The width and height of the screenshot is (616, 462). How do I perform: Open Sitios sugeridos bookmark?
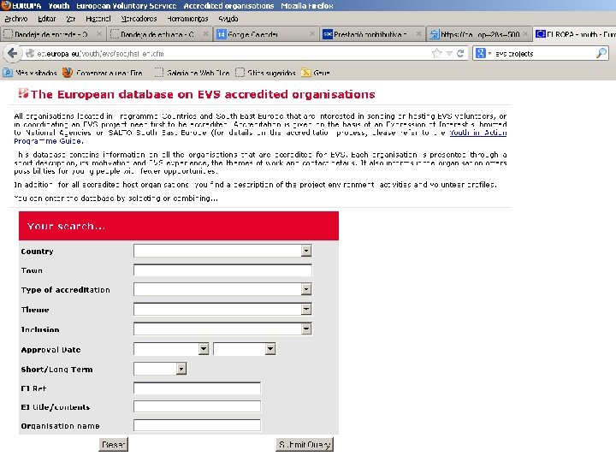[x=265, y=73]
